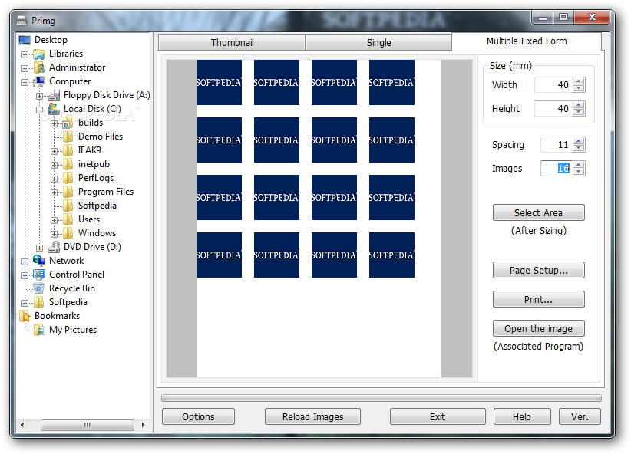
Task: Select the Multiple Fixed Form tab
Action: 527,41
